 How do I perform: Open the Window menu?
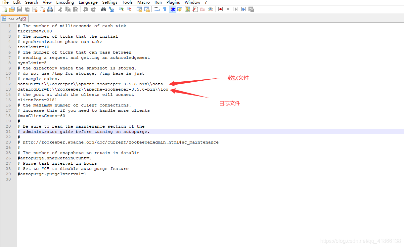[x=192, y=2]
